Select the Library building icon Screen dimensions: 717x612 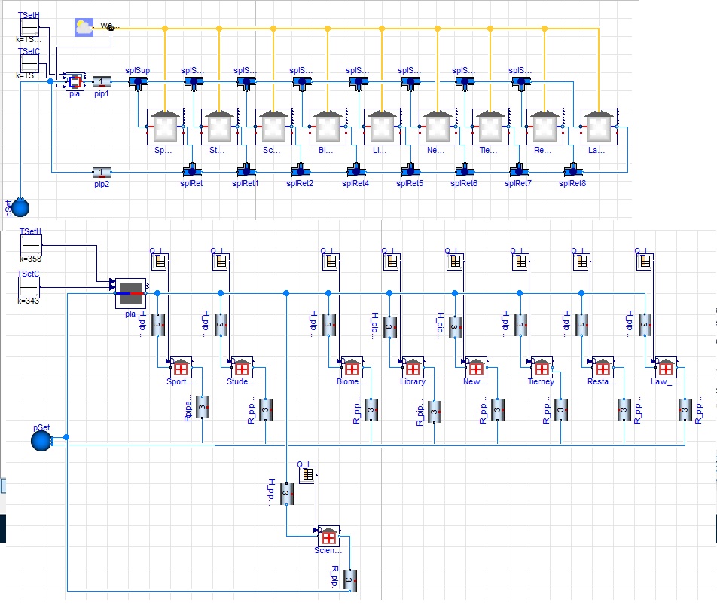tap(413, 368)
